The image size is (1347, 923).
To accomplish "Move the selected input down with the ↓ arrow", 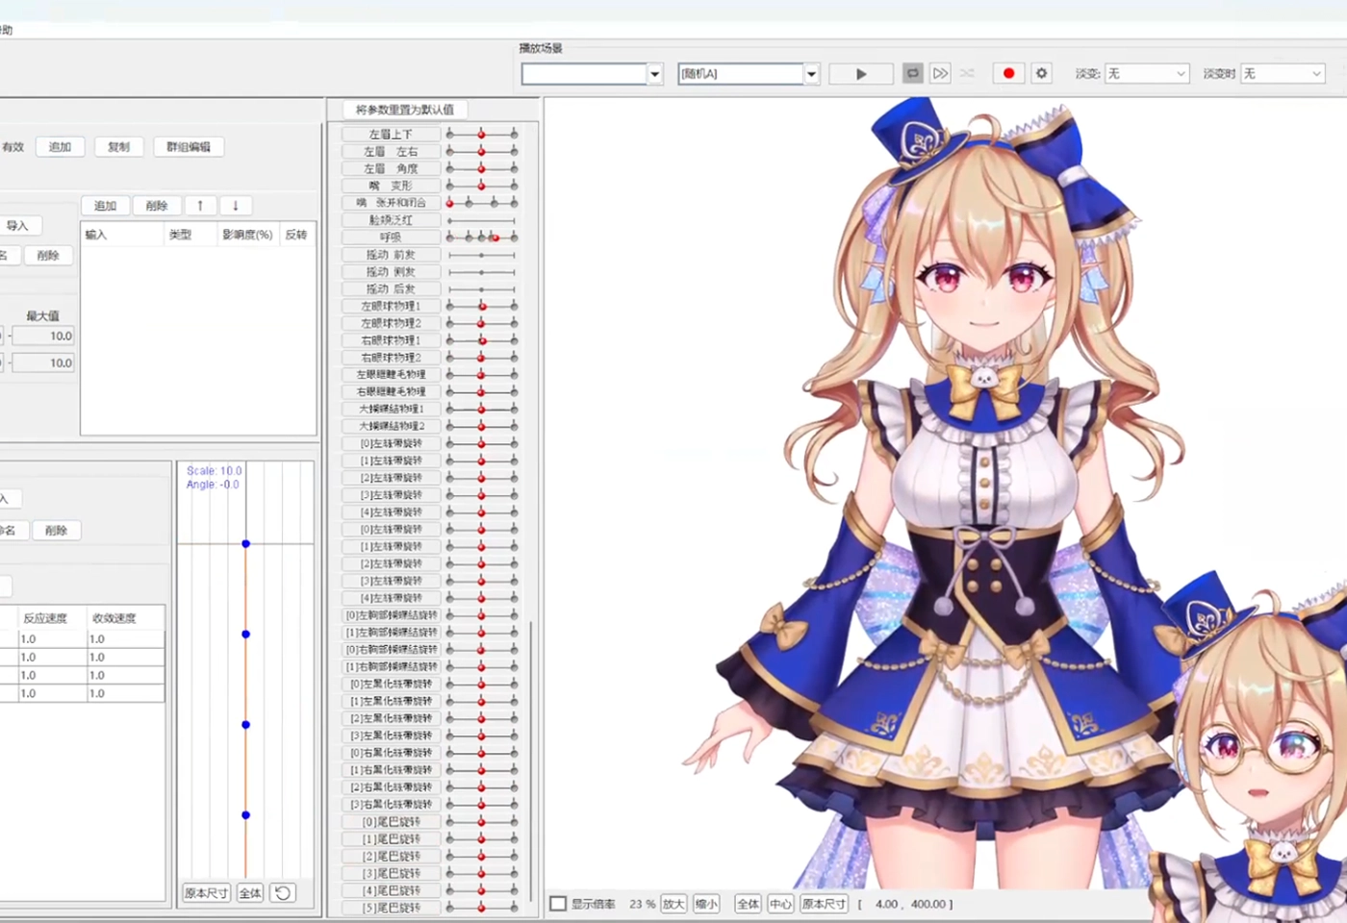I will click(236, 205).
